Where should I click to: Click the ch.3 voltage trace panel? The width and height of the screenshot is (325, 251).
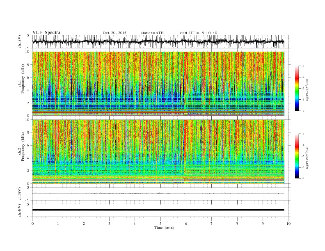[161, 194]
